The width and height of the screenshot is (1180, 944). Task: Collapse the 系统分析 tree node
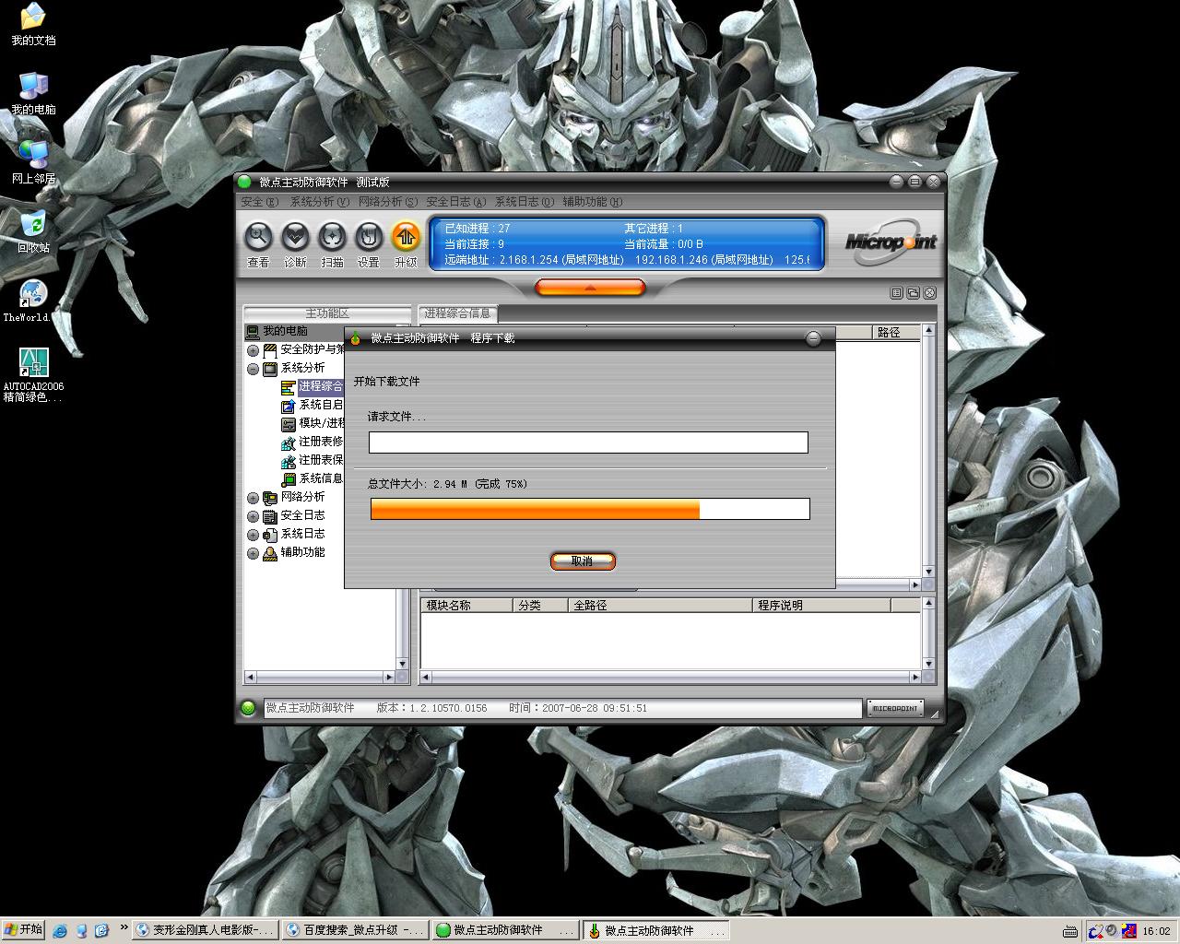[x=254, y=369]
